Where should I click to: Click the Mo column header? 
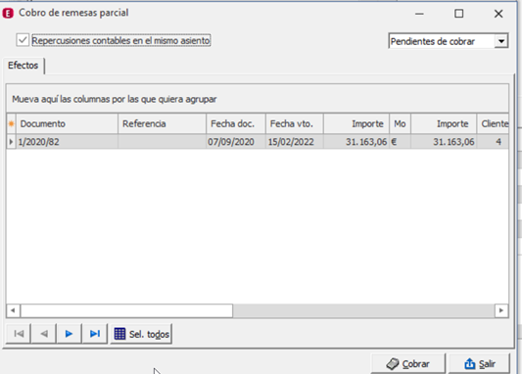click(400, 123)
